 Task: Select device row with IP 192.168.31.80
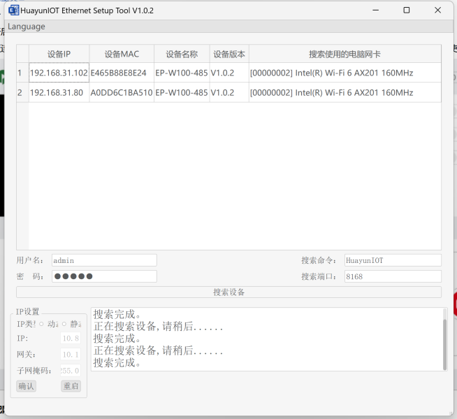59,92
